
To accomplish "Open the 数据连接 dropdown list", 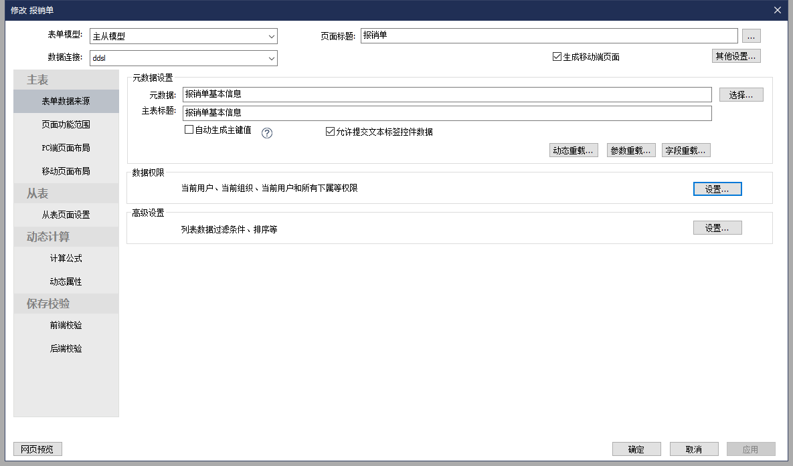I will coord(271,59).
